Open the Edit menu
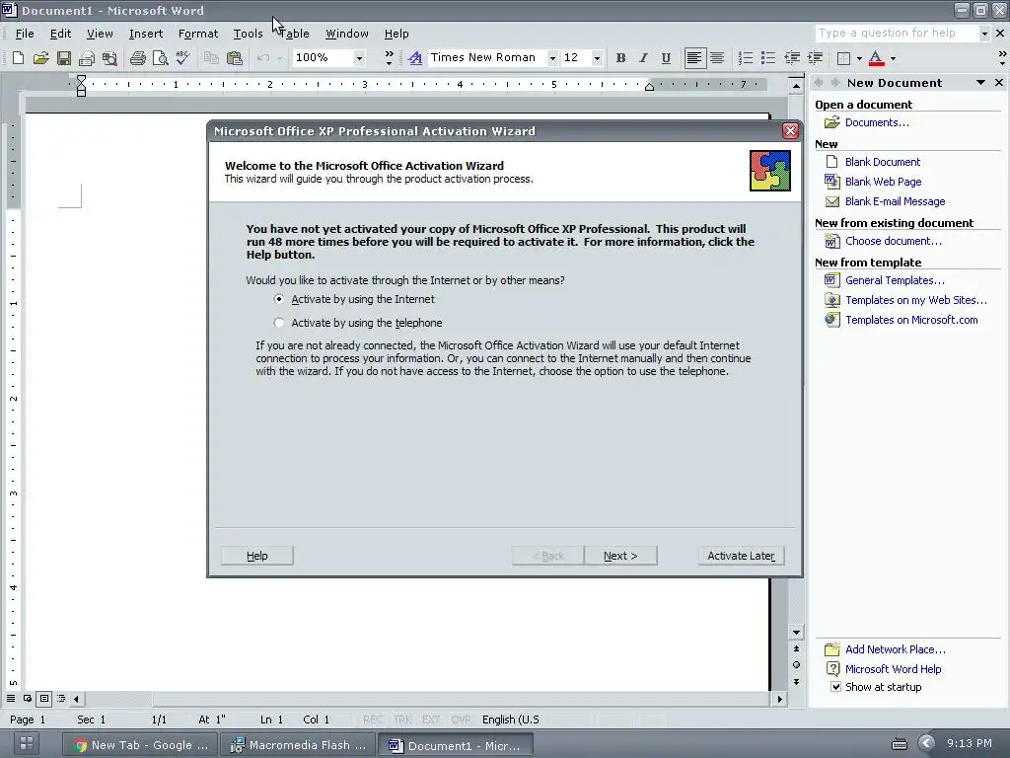 tap(60, 34)
